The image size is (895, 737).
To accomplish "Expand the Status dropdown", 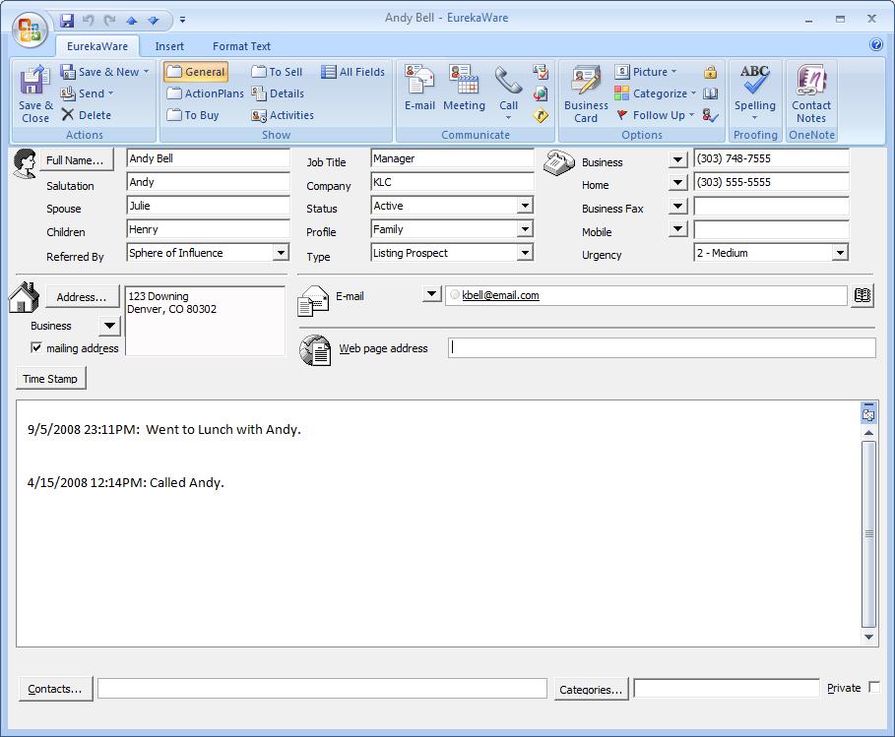I will 525,206.
